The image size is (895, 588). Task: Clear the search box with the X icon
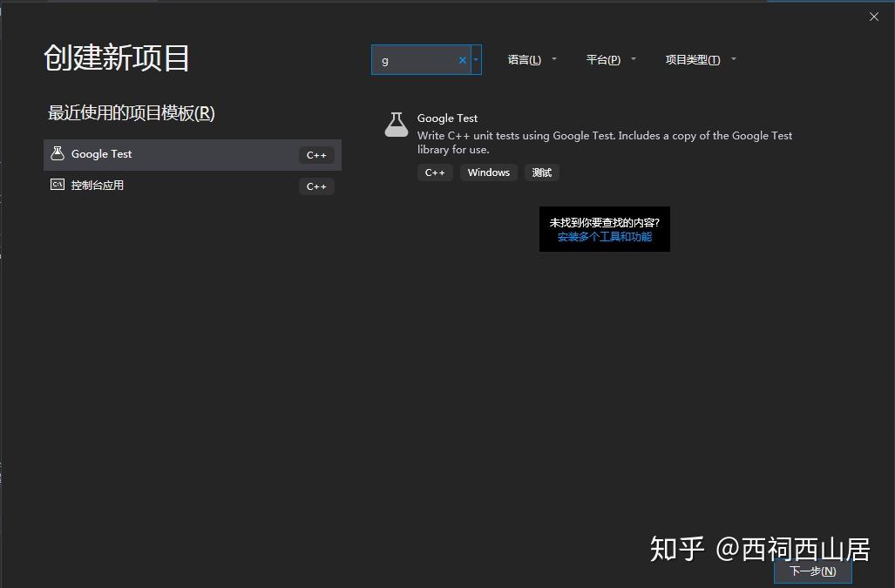click(463, 60)
